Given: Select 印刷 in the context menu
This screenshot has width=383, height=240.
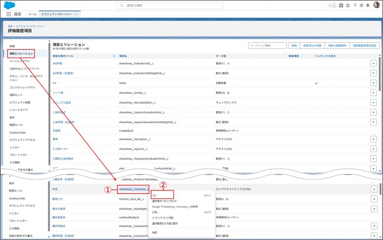Looking at the screenshot, I should pyautogui.click(x=155, y=212).
